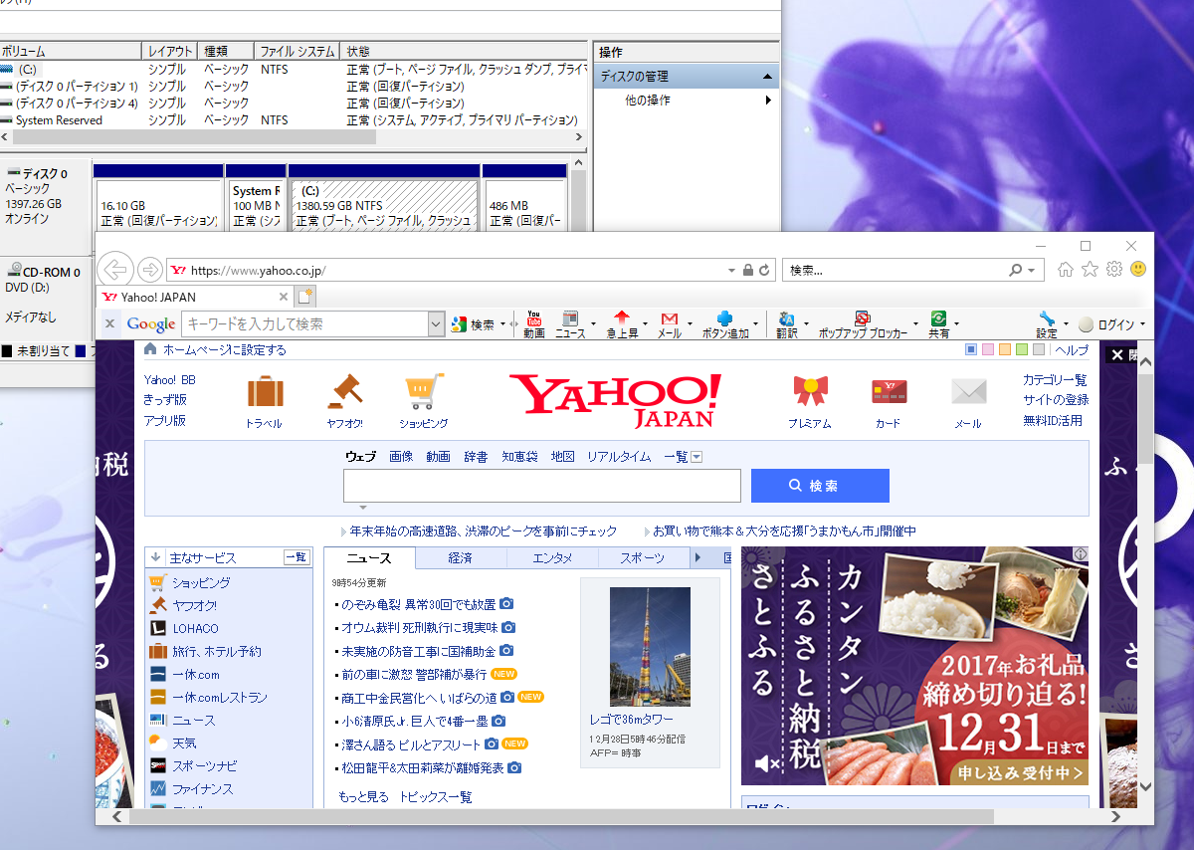Viewport: 1194px width, 850px height.
Task: Expand the 一覧 dropdown next to リアルタイム
Action: pos(696,457)
